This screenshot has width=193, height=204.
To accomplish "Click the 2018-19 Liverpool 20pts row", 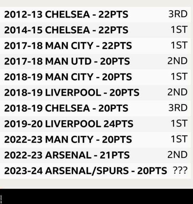I will pyautogui.click(x=72, y=92).
